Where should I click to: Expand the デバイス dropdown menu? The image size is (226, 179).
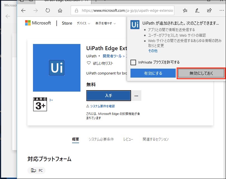click(84, 23)
